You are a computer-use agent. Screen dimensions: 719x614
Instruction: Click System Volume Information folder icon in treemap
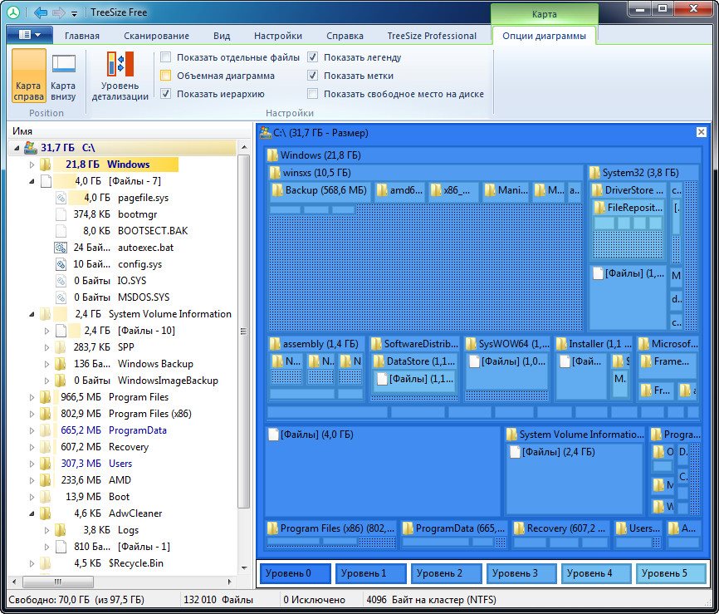pyautogui.click(x=511, y=434)
